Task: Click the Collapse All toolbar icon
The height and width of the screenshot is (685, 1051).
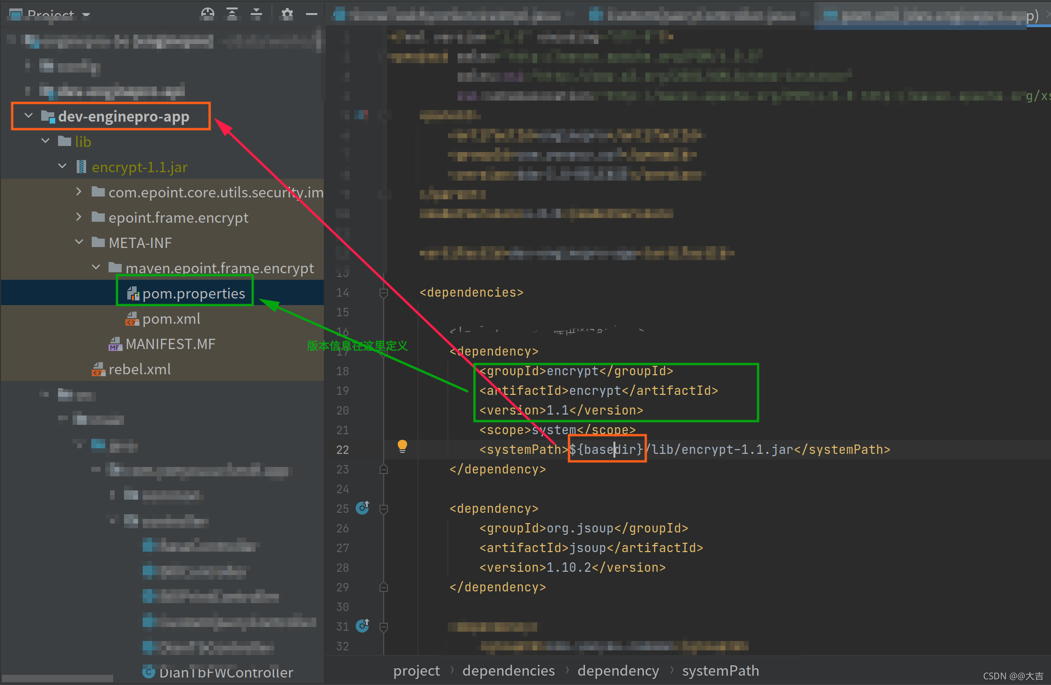Action: tap(256, 14)
